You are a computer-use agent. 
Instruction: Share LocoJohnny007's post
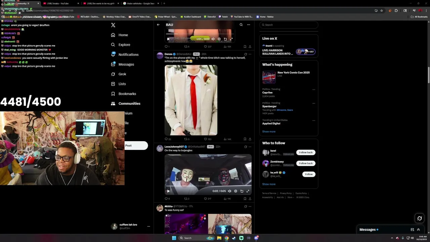click(250, 199)
